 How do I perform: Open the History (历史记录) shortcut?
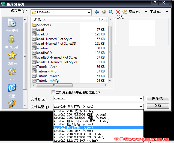pos(12,25)
